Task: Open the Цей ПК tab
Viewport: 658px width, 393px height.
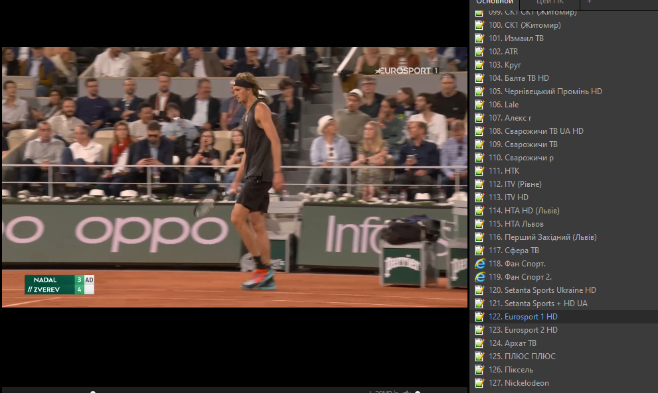Action: [x=550, y=3]
